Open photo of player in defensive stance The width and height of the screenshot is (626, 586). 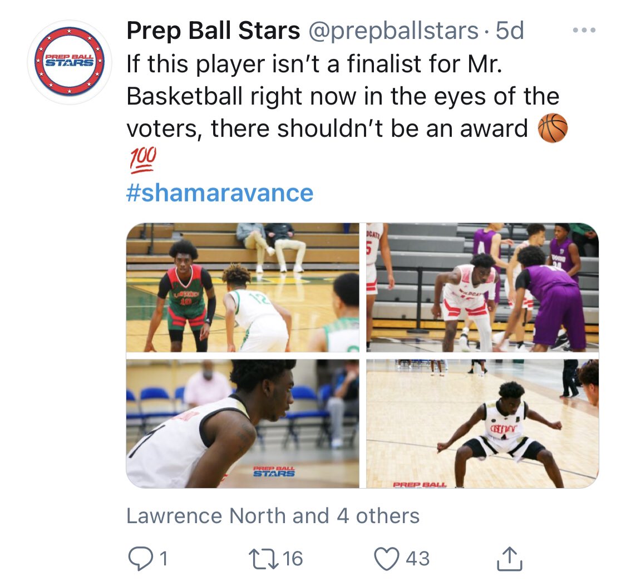tap(482, 424)
